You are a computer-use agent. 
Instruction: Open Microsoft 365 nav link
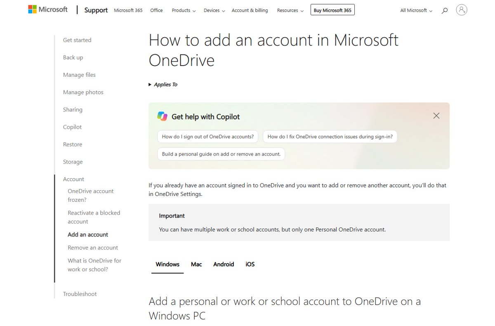(x=128, y=10)
